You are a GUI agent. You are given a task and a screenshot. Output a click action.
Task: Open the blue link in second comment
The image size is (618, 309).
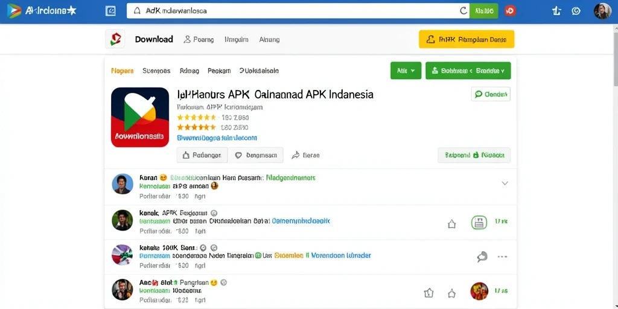(x=301, y=221)
